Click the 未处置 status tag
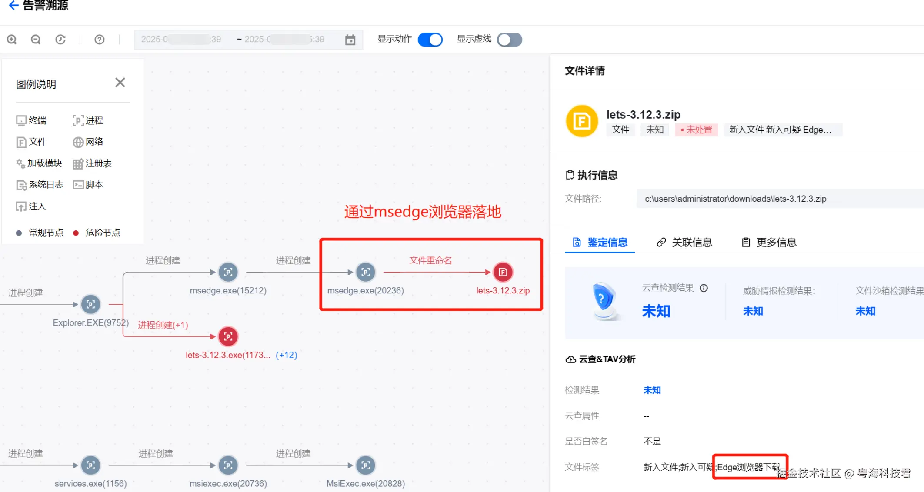The width and height of the screenshot is (924, 492). point(696,130)
